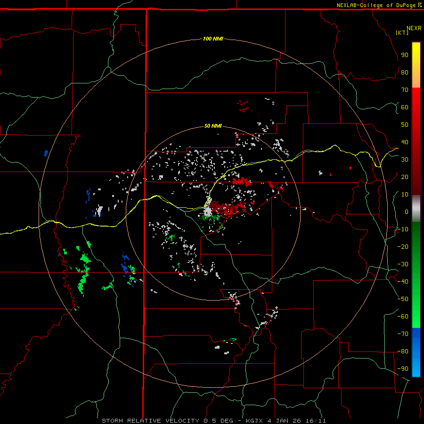Image resolution: width=424 pixels, height=424 pixels.
Task: Click the NEXLAB-College of DuPage title text
Action: coord(376,5)
